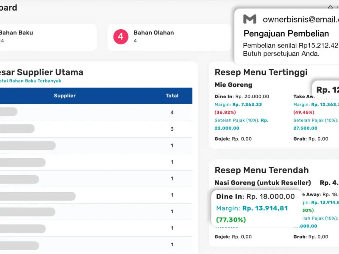The image size is (339, 254).
Task: Click the Gmail envelope icon in notification
Action: (x=250, y=19)
